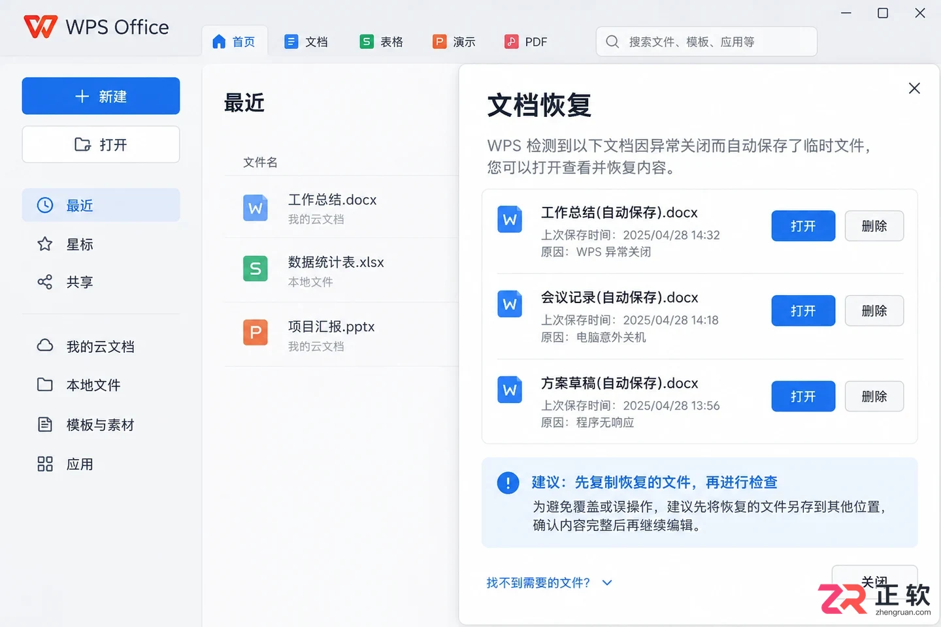Viewport: 941px width, 627px height.
Task: Click the home icon on 首页 tab
Action: click(x=219, y=42)
